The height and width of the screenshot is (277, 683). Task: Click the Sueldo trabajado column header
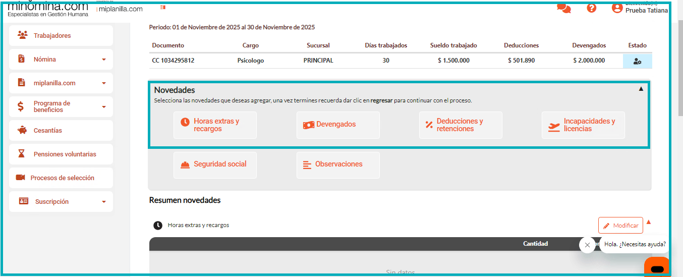[453, 45]
